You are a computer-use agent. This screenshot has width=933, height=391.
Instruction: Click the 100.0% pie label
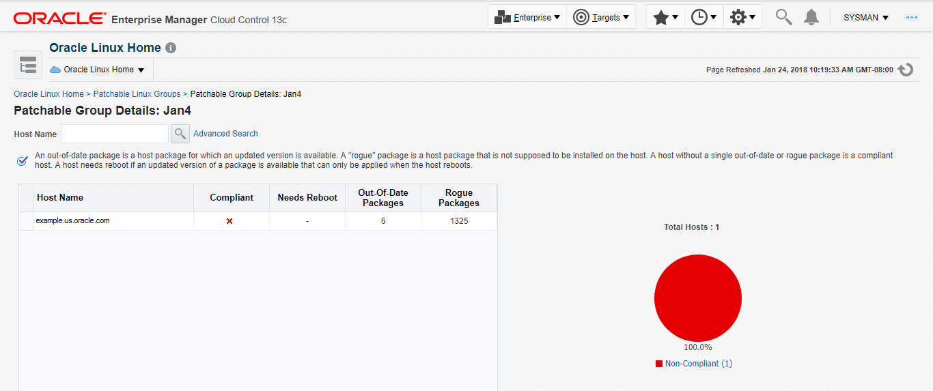(x=698, y=347)
